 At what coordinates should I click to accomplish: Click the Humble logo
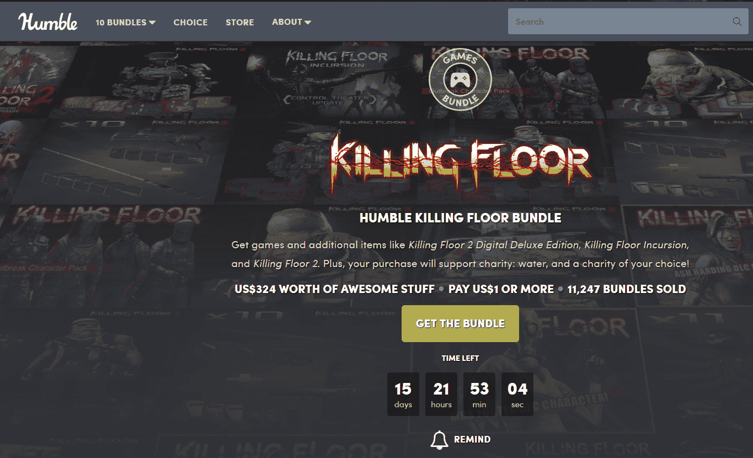pyautogui.click(x=48, y=22)
